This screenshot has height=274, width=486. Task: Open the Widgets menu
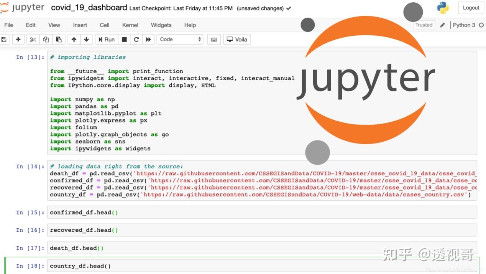tap(161, 25)
